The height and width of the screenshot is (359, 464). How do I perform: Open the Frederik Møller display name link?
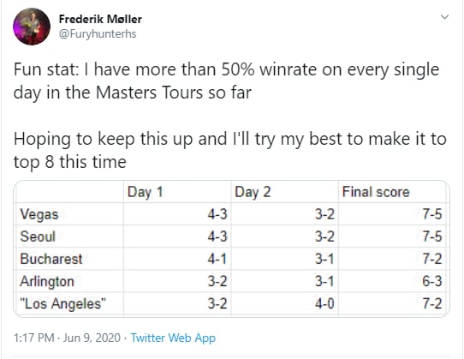point(100,19)
